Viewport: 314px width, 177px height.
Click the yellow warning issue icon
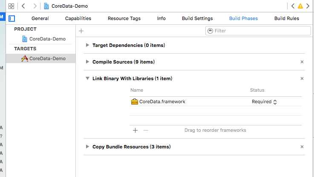pos(300,6)
